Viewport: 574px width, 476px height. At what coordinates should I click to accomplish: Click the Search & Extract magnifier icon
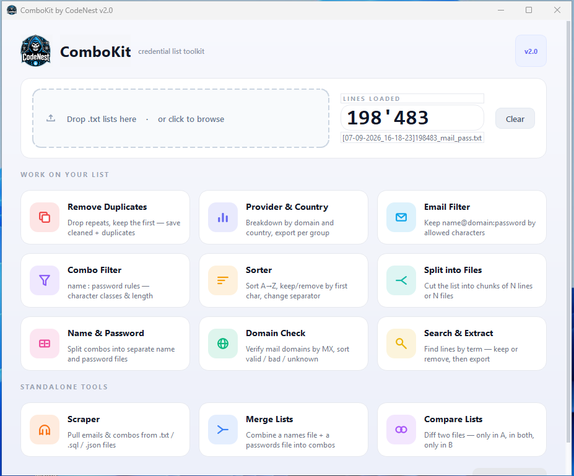point(401,344)
